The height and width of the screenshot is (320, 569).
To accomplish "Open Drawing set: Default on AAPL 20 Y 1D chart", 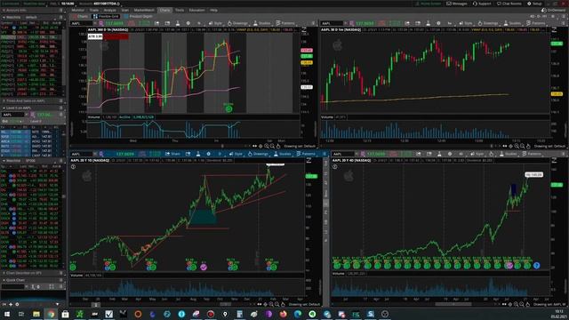I will (304, 304).
